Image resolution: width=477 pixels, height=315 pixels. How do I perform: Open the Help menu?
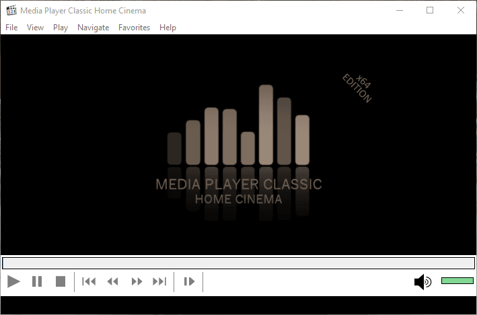[x=168, y=28]
